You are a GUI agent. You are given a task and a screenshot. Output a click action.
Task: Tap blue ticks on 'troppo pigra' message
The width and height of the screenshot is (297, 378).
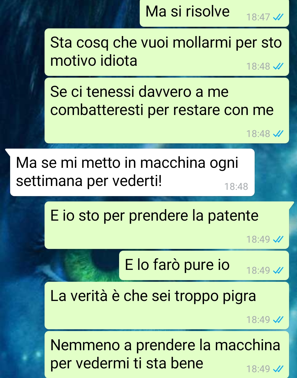(x=278, y=320)
